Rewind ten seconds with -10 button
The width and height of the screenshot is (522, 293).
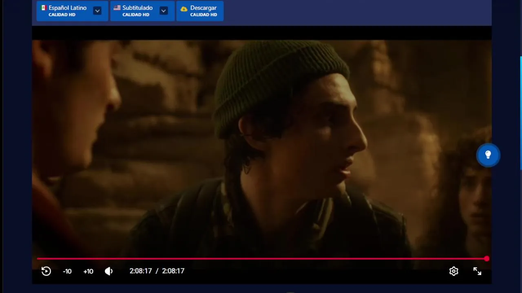tap(67, 271)
